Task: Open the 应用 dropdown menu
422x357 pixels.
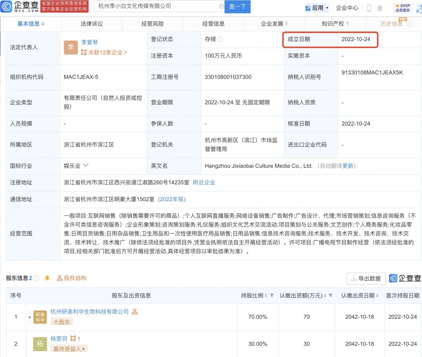Action: pos(317,8)
